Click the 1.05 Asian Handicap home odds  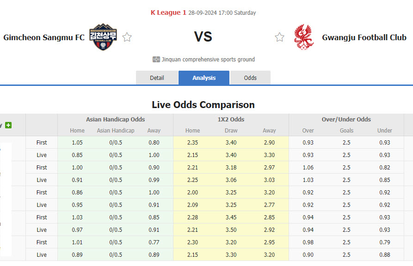pos(77,143)
